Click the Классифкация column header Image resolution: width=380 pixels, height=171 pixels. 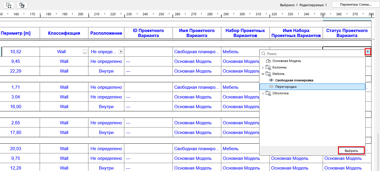pyautogui.click(x=64, y=33)
